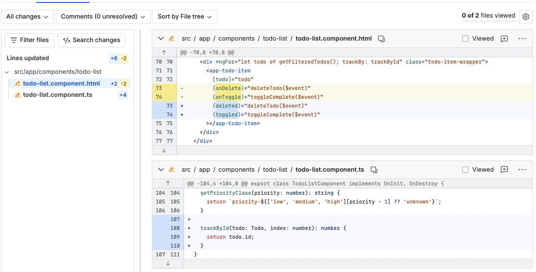Collapse src/app/components/todo-list folder

[7, 72]
